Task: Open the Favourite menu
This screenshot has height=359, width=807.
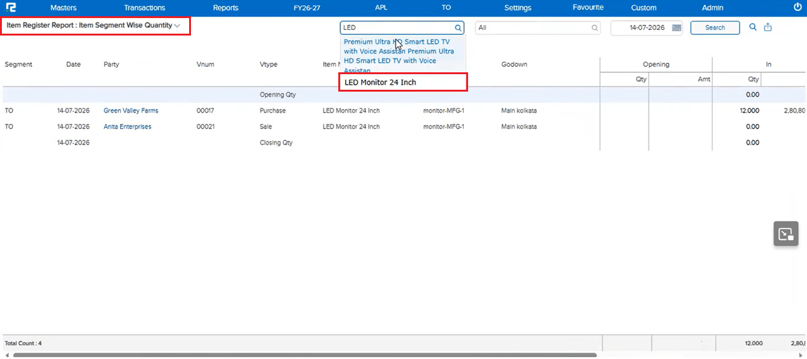Action: click(588, 7)
